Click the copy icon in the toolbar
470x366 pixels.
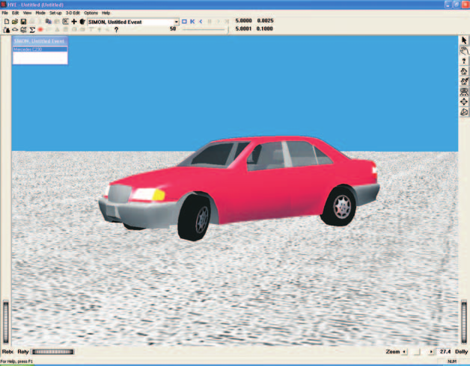click(48, 22)
